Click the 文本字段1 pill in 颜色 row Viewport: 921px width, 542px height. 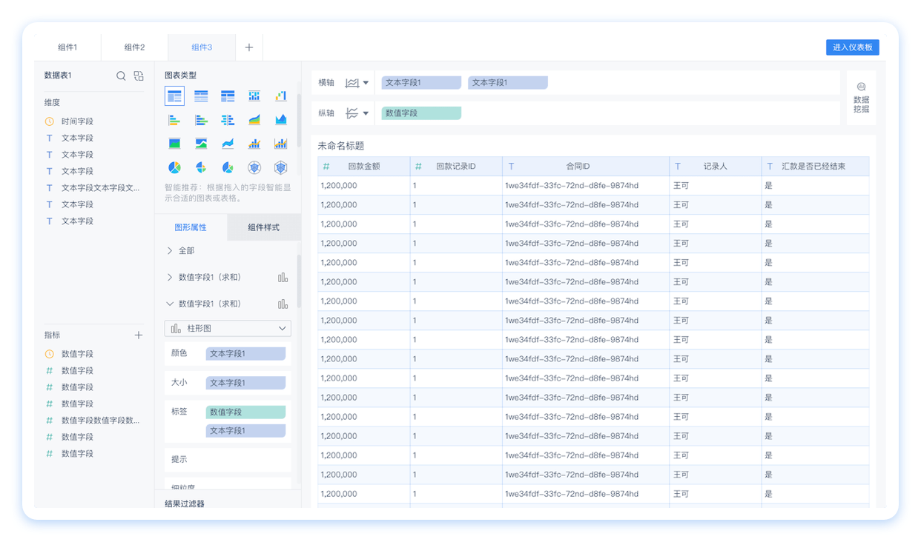(x=245, y=354)
